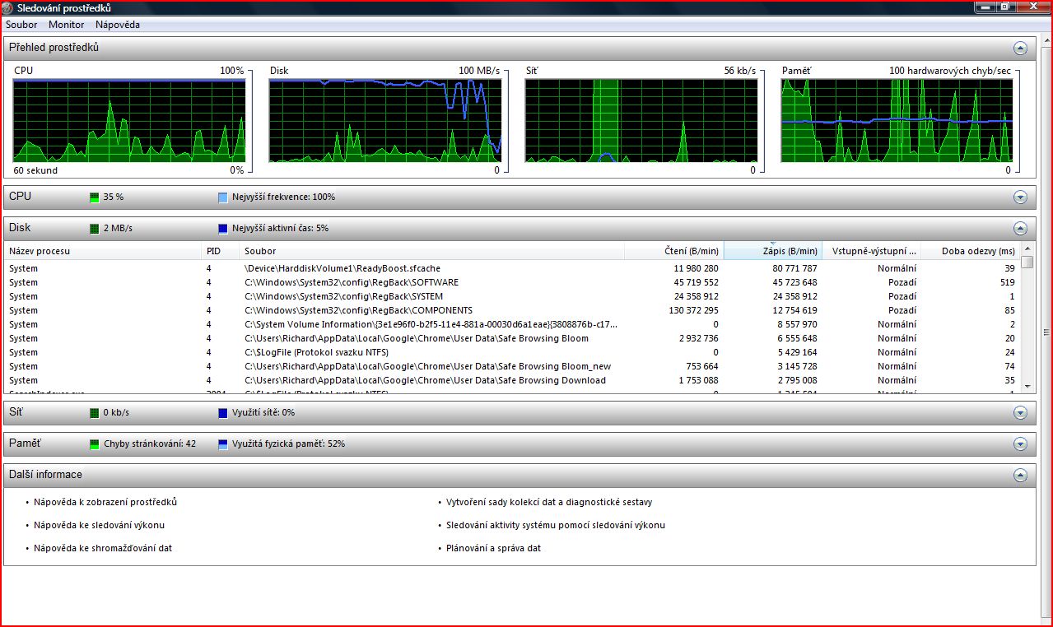
Task: Sort by Název procesu column
Action: 103,251
